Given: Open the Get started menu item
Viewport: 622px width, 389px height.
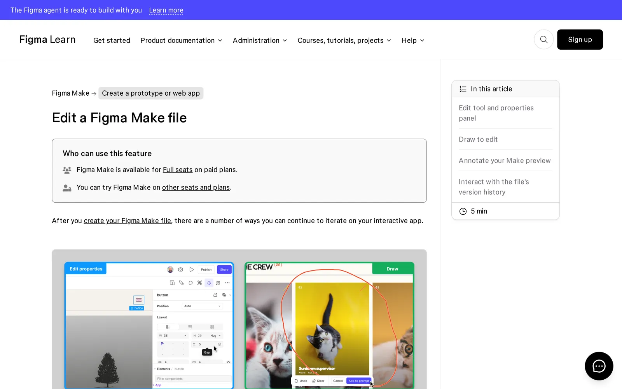Looking at the screenshot, I should [112, 40].
